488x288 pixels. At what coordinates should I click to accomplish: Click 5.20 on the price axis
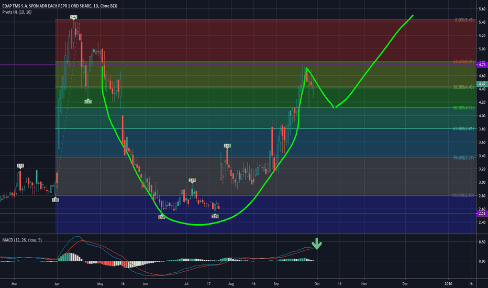[x=482, y=36]
